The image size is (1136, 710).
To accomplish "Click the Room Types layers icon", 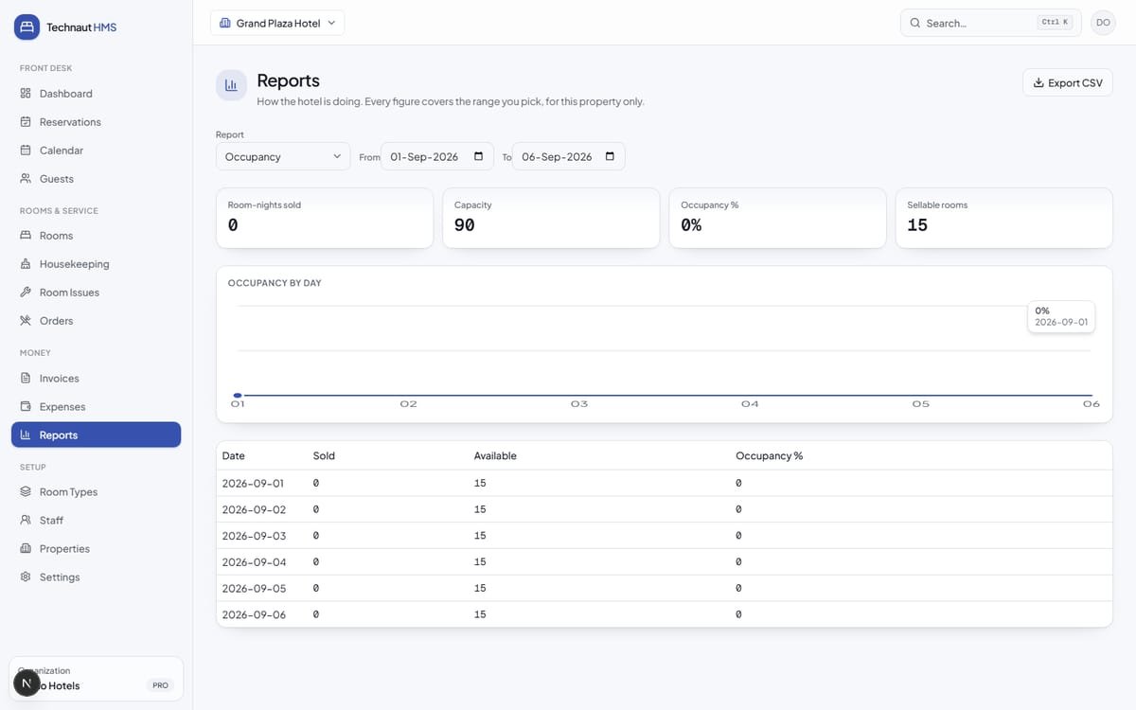I will [26, 492].
